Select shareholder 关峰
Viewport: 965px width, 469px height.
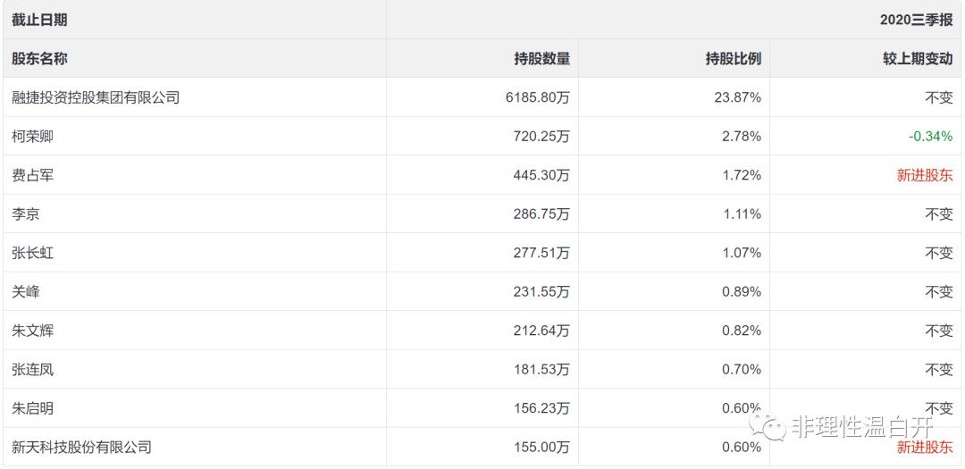[25, 292]
